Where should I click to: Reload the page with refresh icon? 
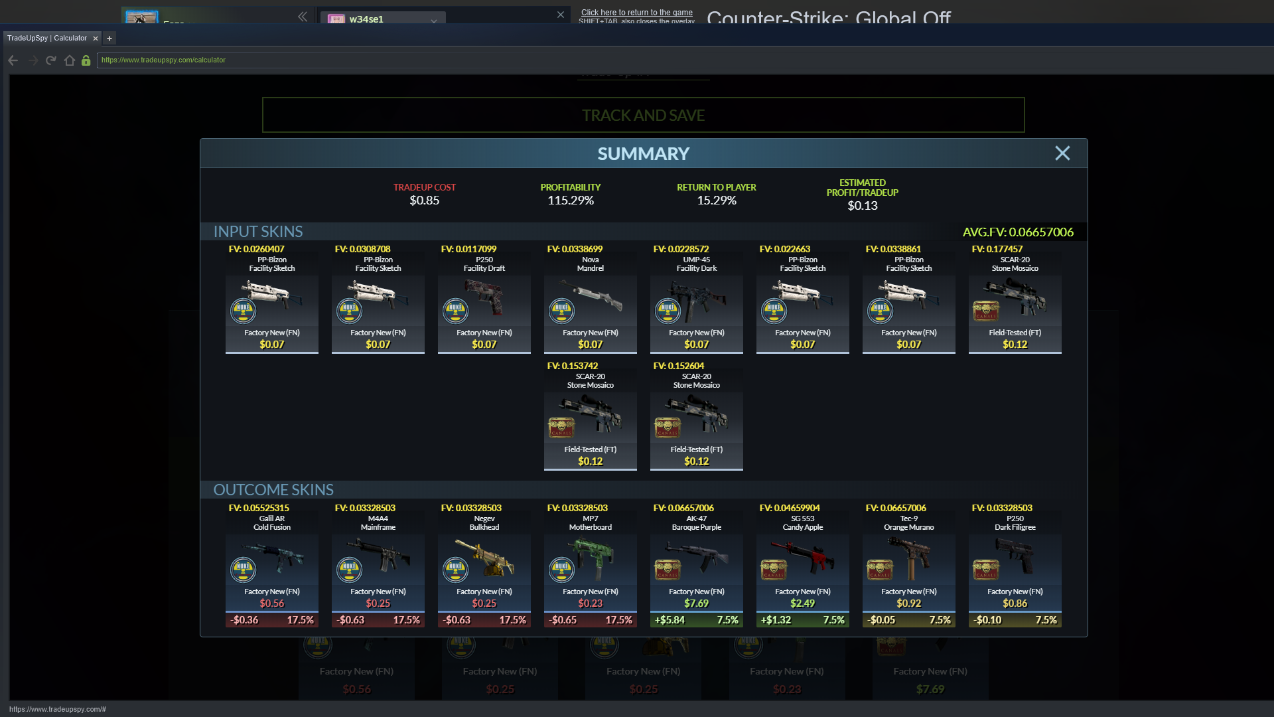pos(51,60)
